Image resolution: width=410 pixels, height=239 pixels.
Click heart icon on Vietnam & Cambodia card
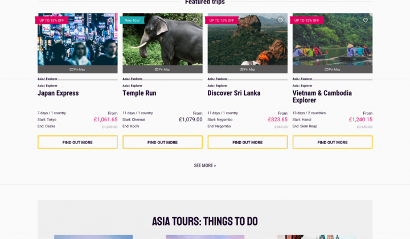(x=365, y=20)
